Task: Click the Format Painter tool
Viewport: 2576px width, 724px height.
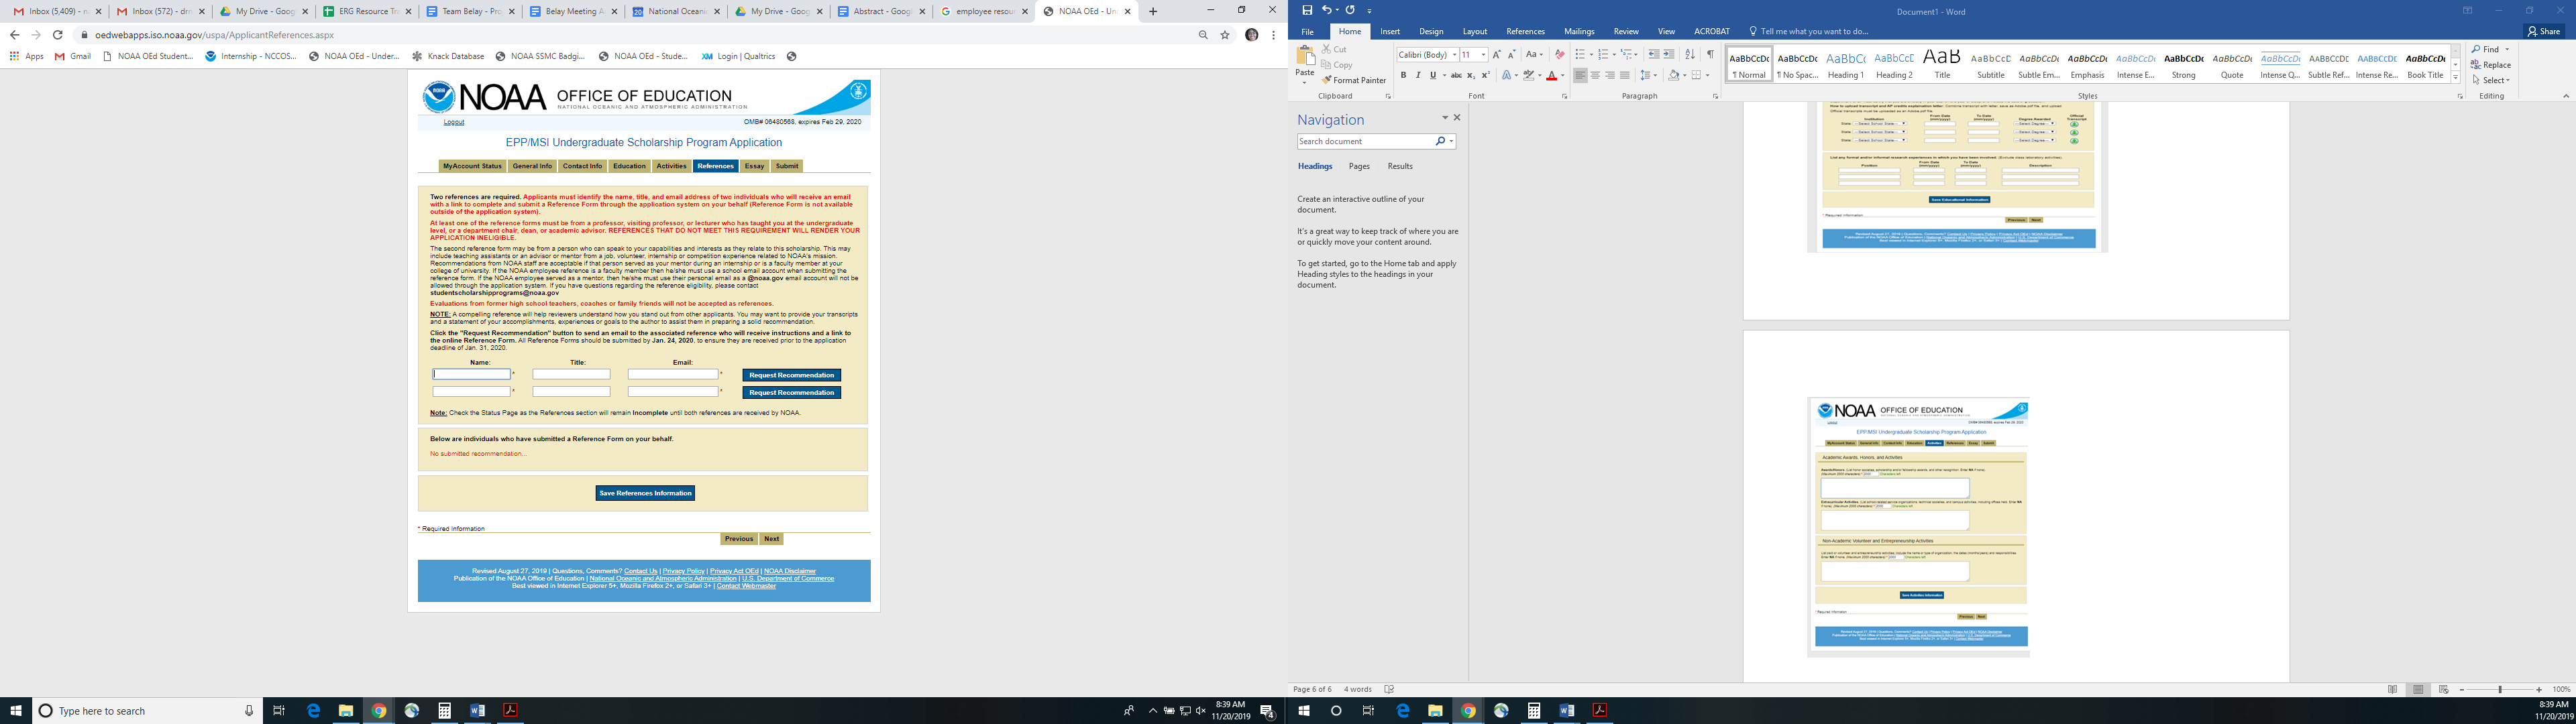Action: [1353, 80]
